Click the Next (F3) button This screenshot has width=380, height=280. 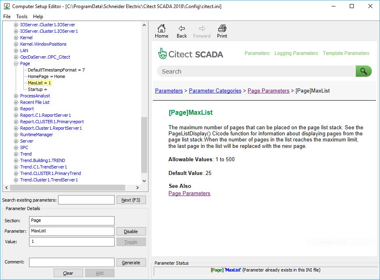point(131,200)
